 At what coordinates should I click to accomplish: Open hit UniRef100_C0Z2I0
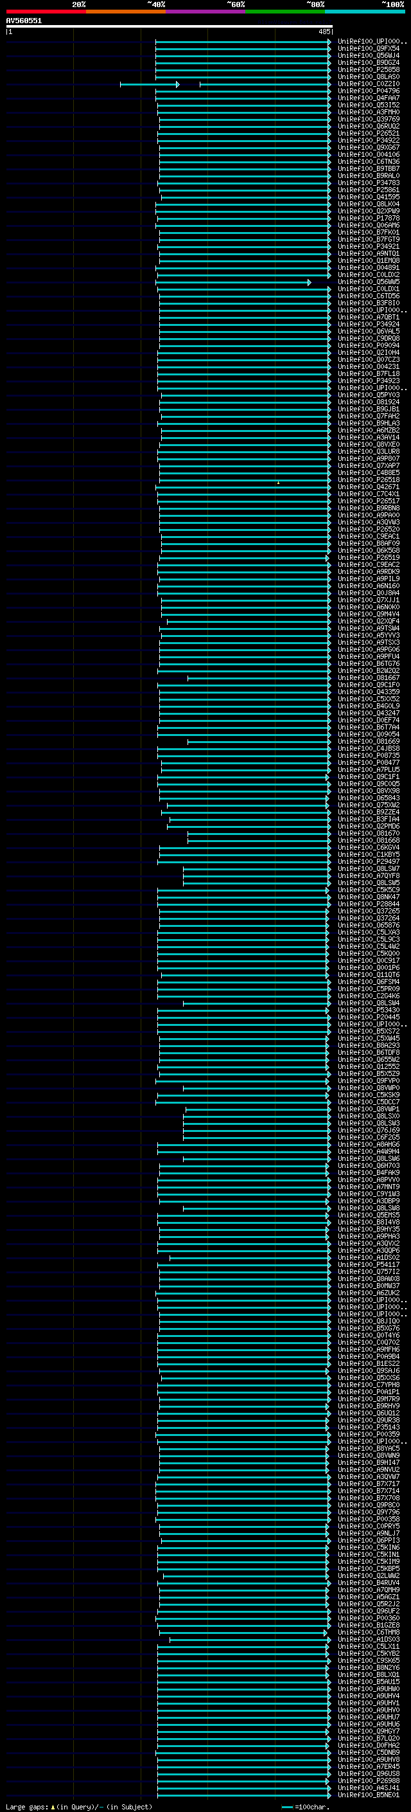(368, 84)
